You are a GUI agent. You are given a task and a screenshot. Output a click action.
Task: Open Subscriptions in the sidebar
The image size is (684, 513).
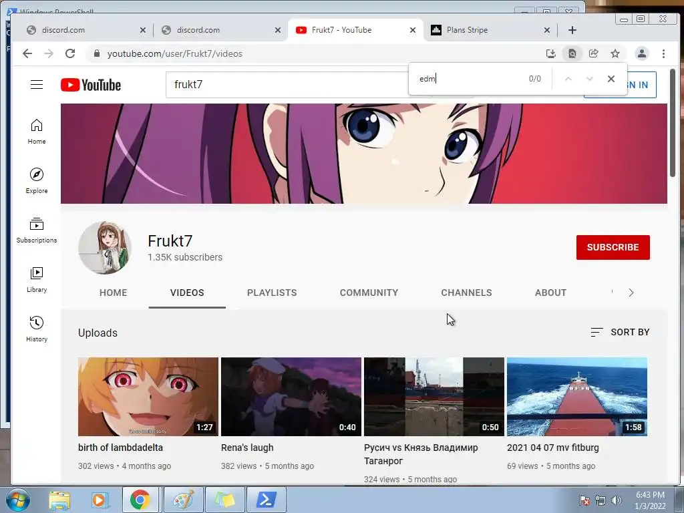coord(37,230)
